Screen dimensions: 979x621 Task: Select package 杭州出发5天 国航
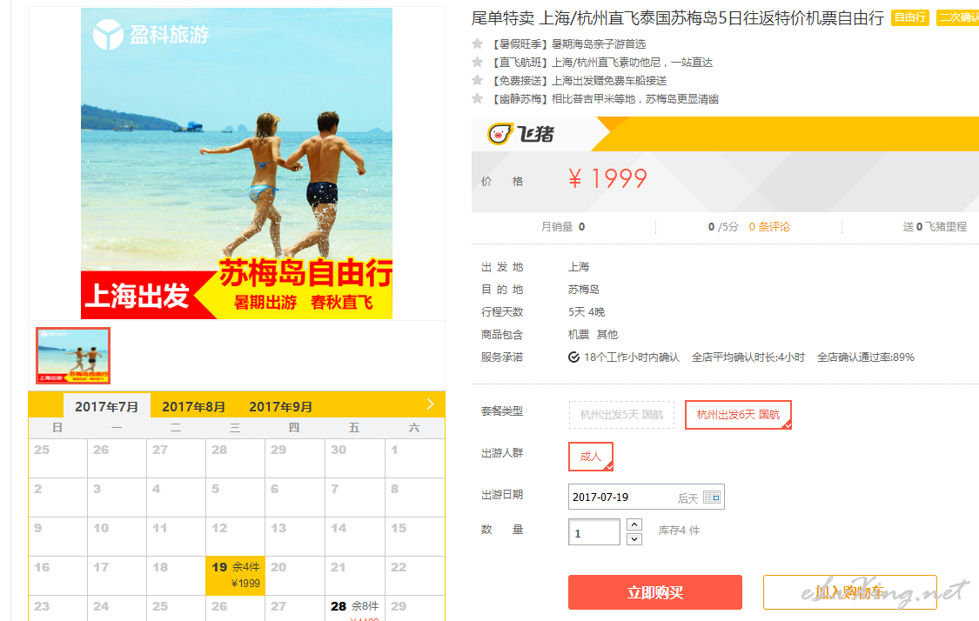pyautogui.click(x=621, y=414)
